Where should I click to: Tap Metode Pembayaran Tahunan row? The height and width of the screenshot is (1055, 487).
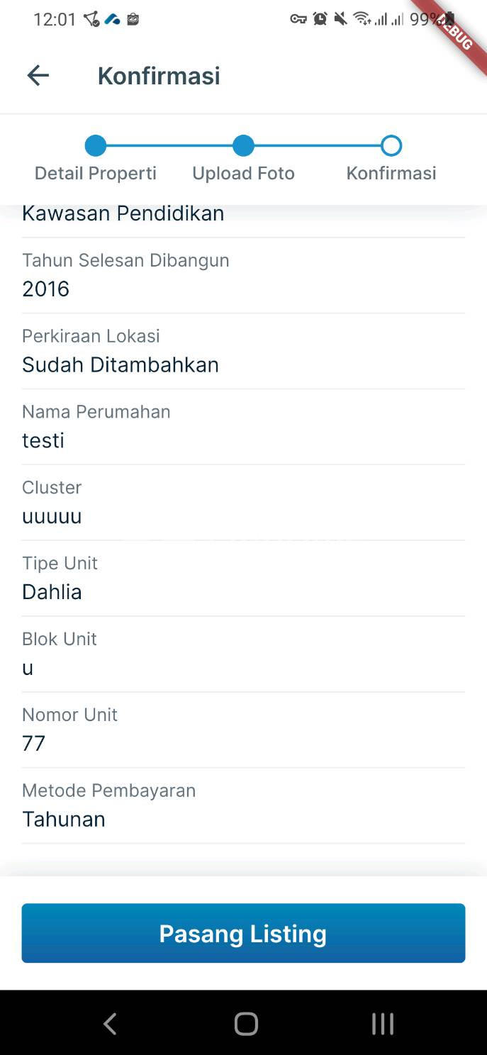pos(243,806)
